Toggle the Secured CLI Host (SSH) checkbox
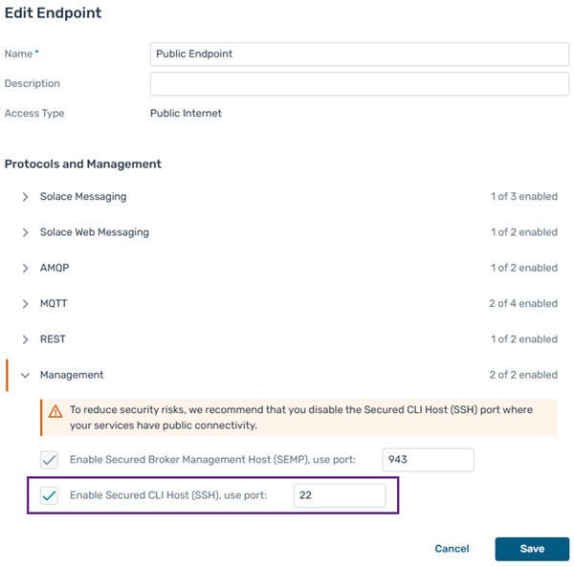Screen dimensions: 574x567 50,495
